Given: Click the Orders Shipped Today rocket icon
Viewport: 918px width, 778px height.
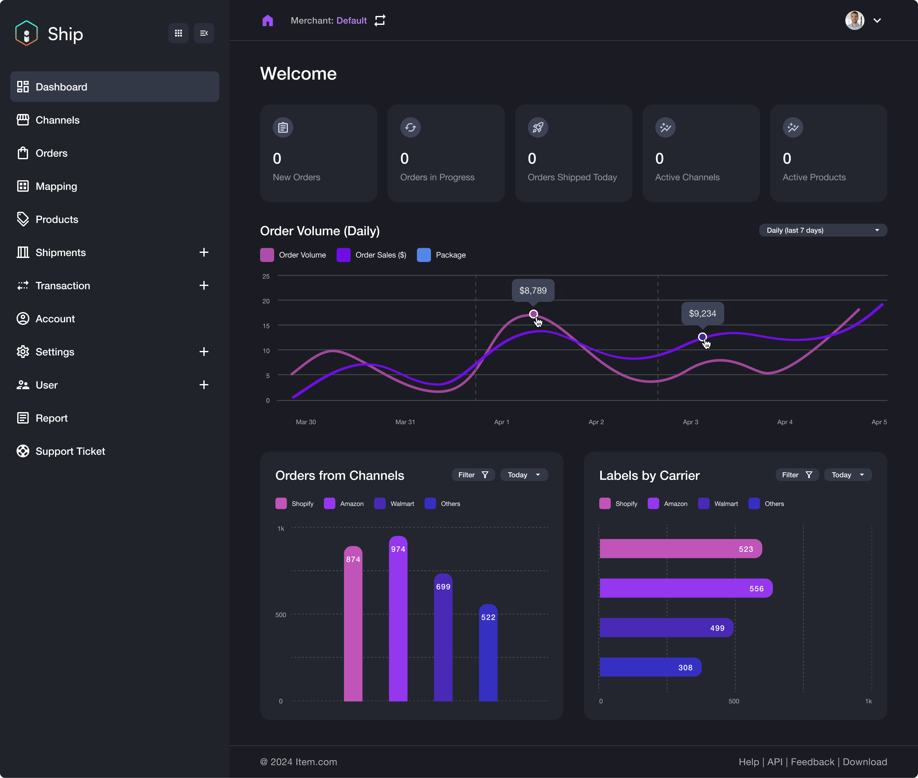Looking at the screenshot, I should click(537, 127).
